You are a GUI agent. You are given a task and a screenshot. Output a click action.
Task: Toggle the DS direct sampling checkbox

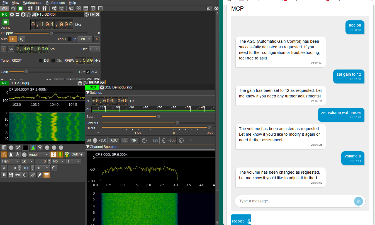[41, 61]
